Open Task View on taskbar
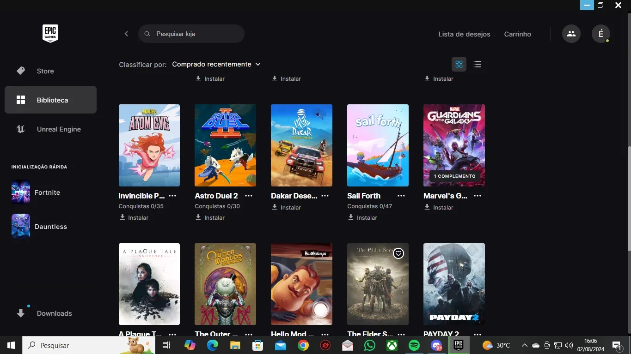 tap(166, 345)
